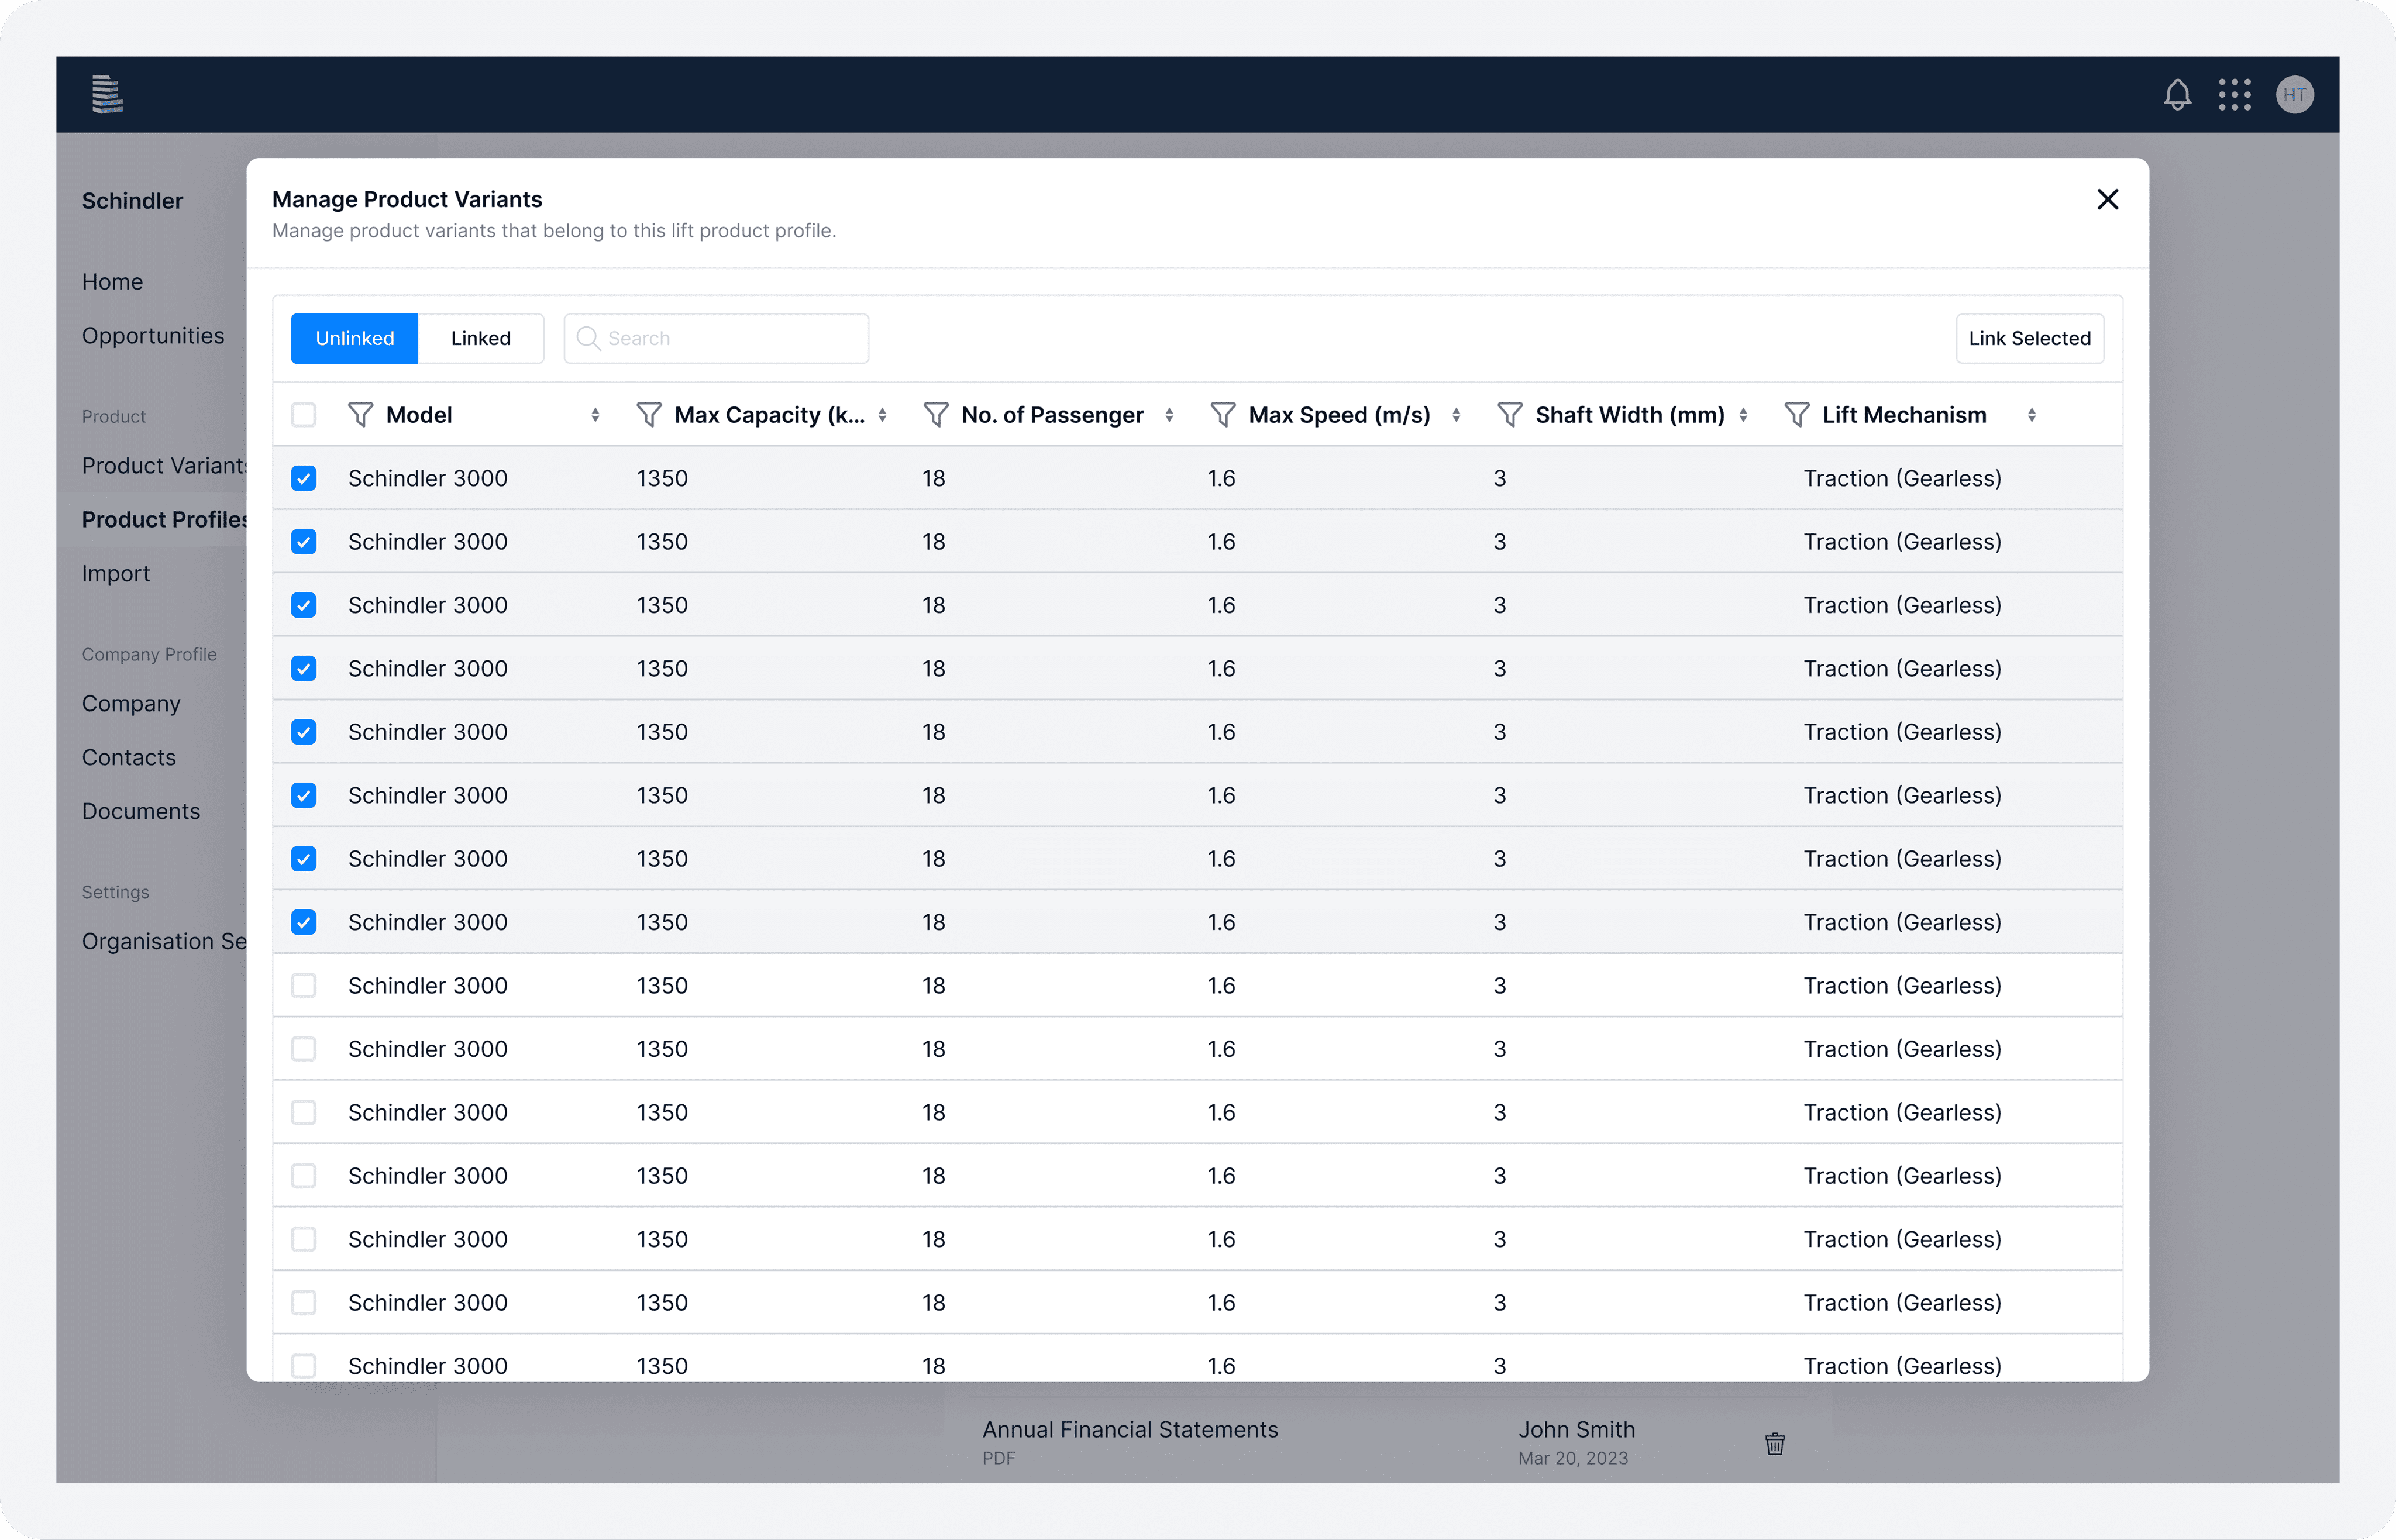Viewport: 2396px width, 1540px height.
Task: Click the HT user avatar
Action: click(x=2294, y=95)
